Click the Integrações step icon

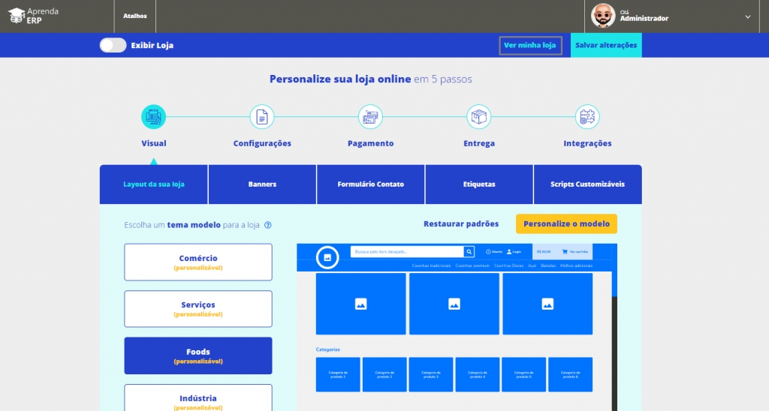(x=587, y=116)
